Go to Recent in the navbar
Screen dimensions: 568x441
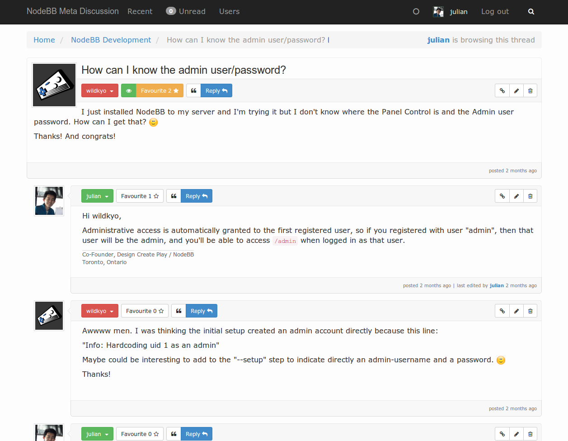(140, 12)
